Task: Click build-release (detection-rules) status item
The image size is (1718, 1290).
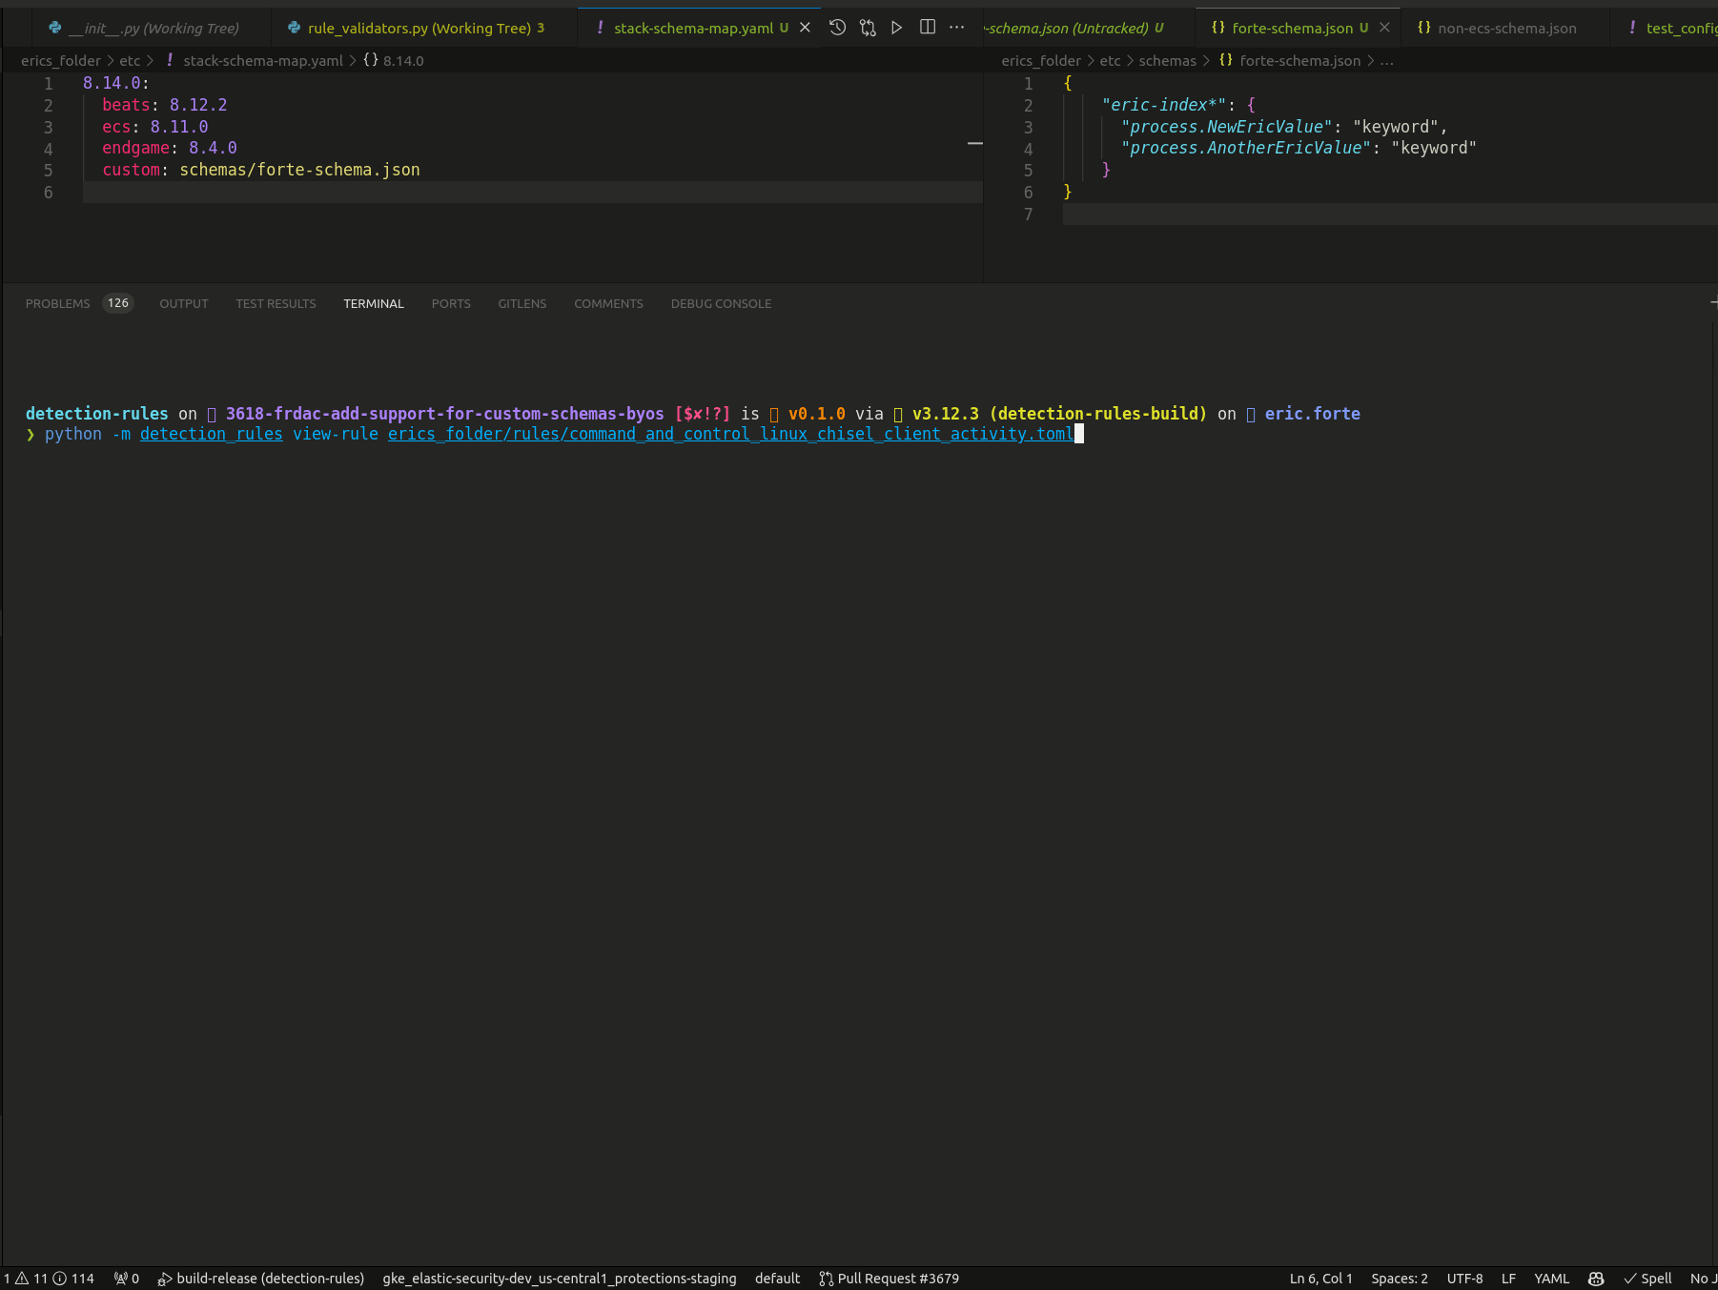Action: coord(261,1279)
